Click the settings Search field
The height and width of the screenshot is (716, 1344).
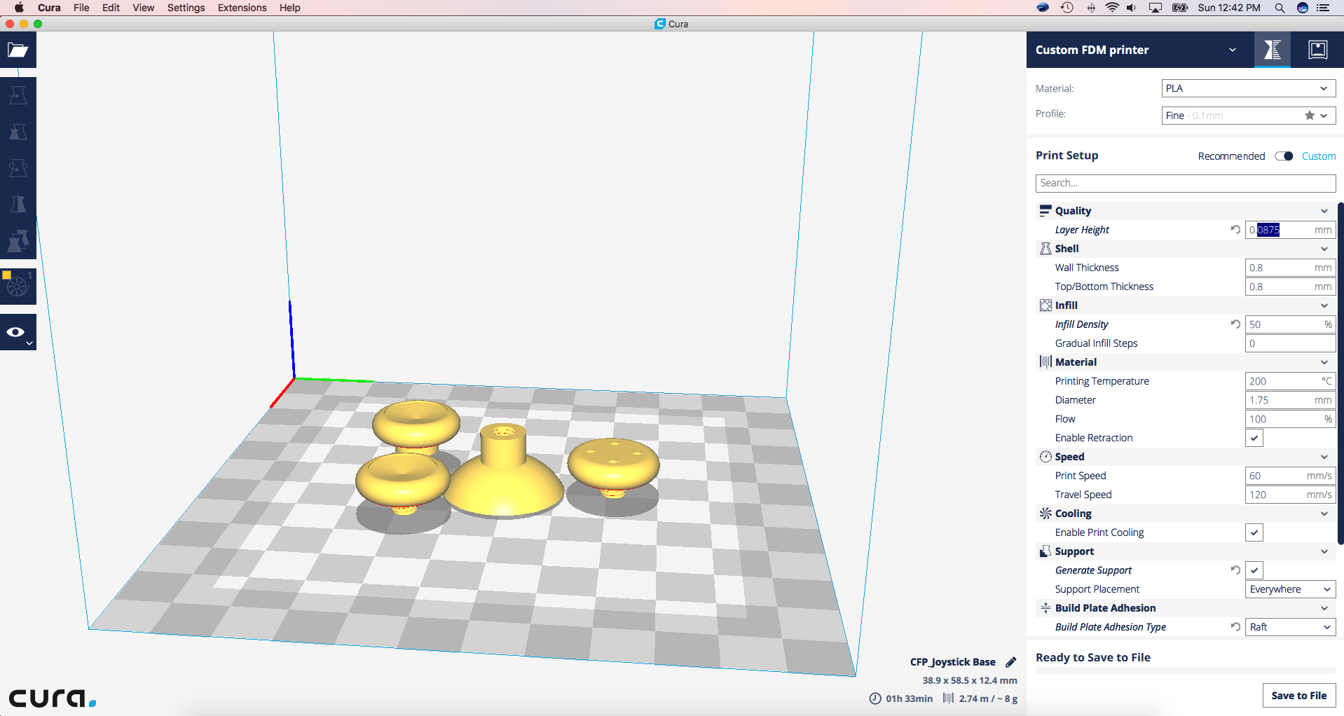1186,184
